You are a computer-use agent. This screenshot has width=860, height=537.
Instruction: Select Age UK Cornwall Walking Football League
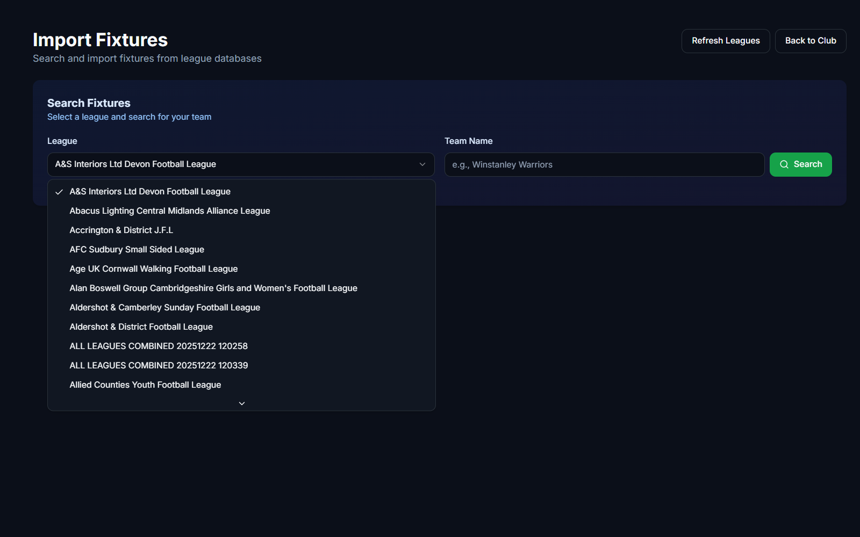[153, 269]
